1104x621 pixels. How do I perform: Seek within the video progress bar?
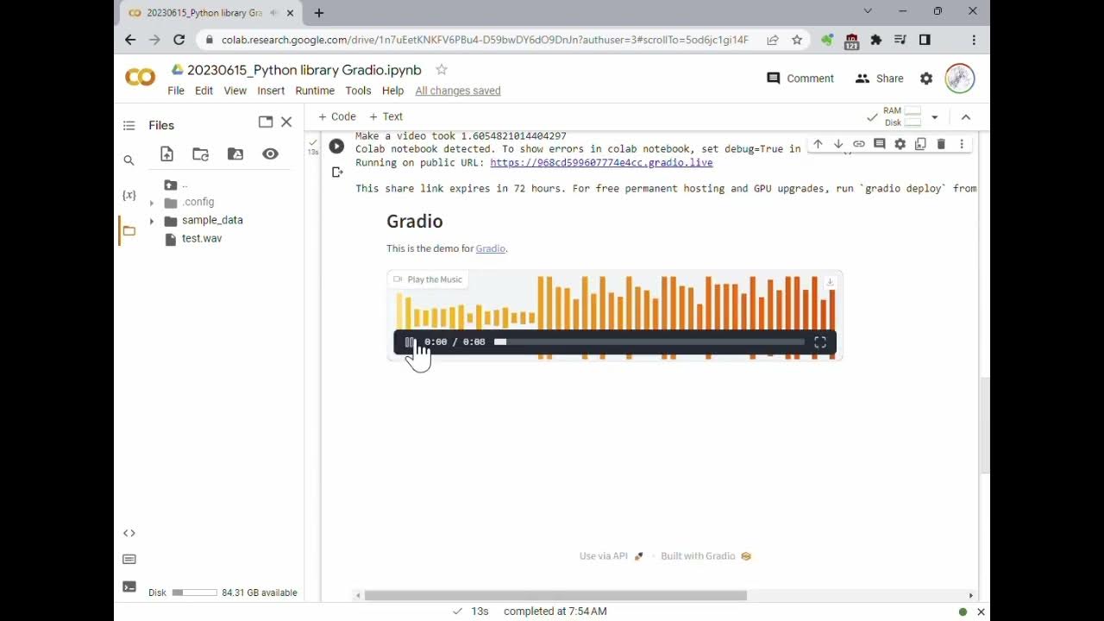(649, 342)
